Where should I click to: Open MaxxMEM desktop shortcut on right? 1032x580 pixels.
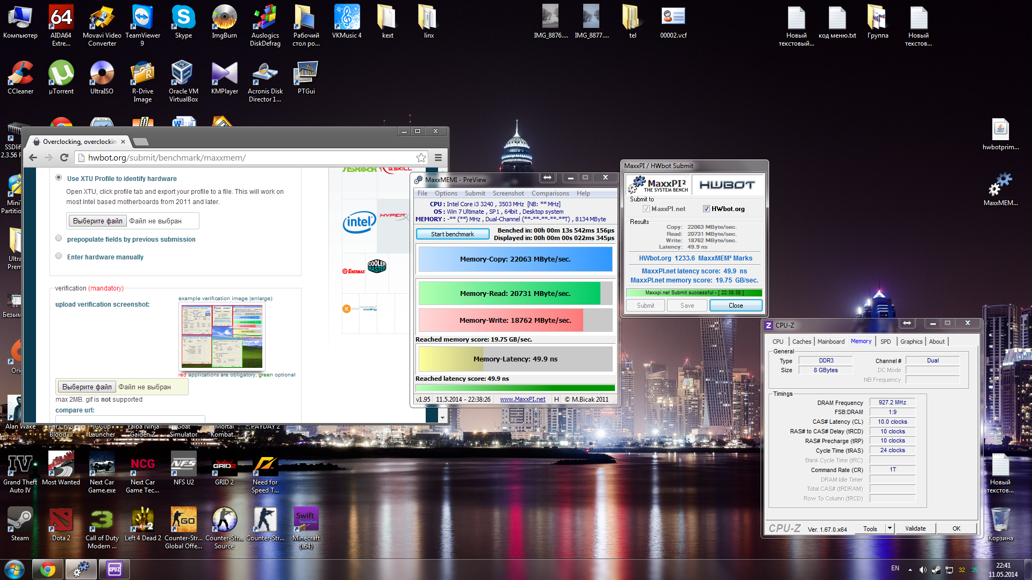(x=1000, y=189)
